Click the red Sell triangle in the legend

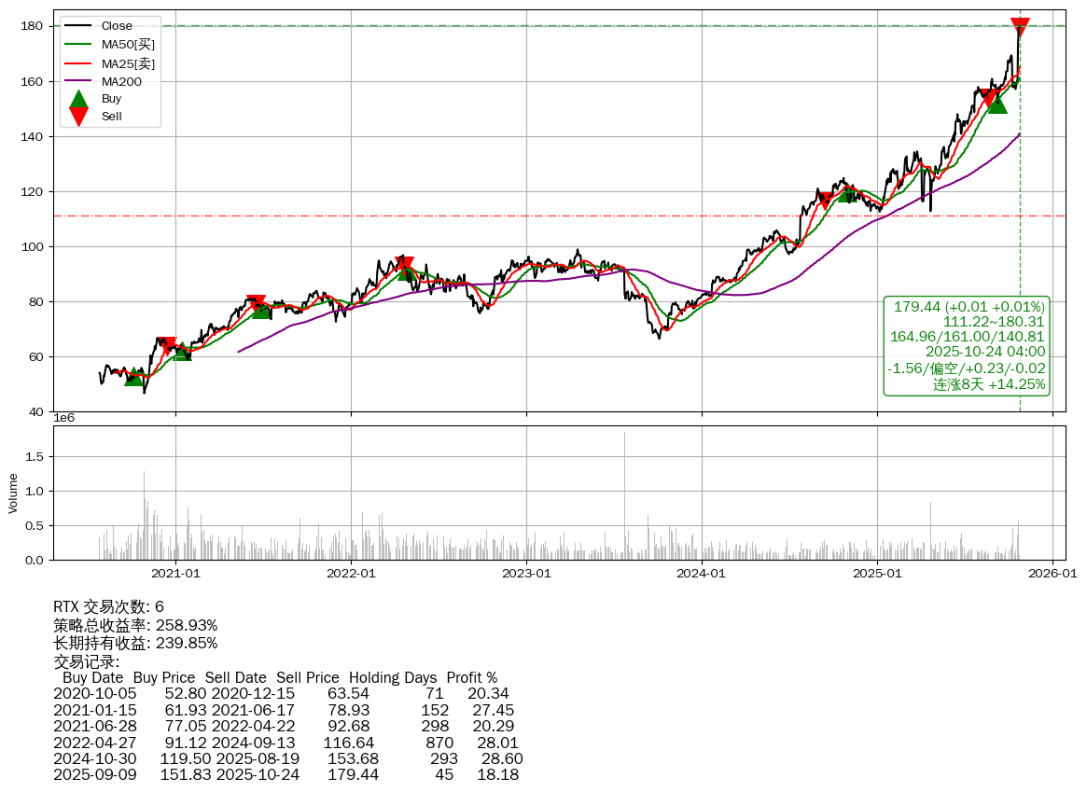coord(78,116)
